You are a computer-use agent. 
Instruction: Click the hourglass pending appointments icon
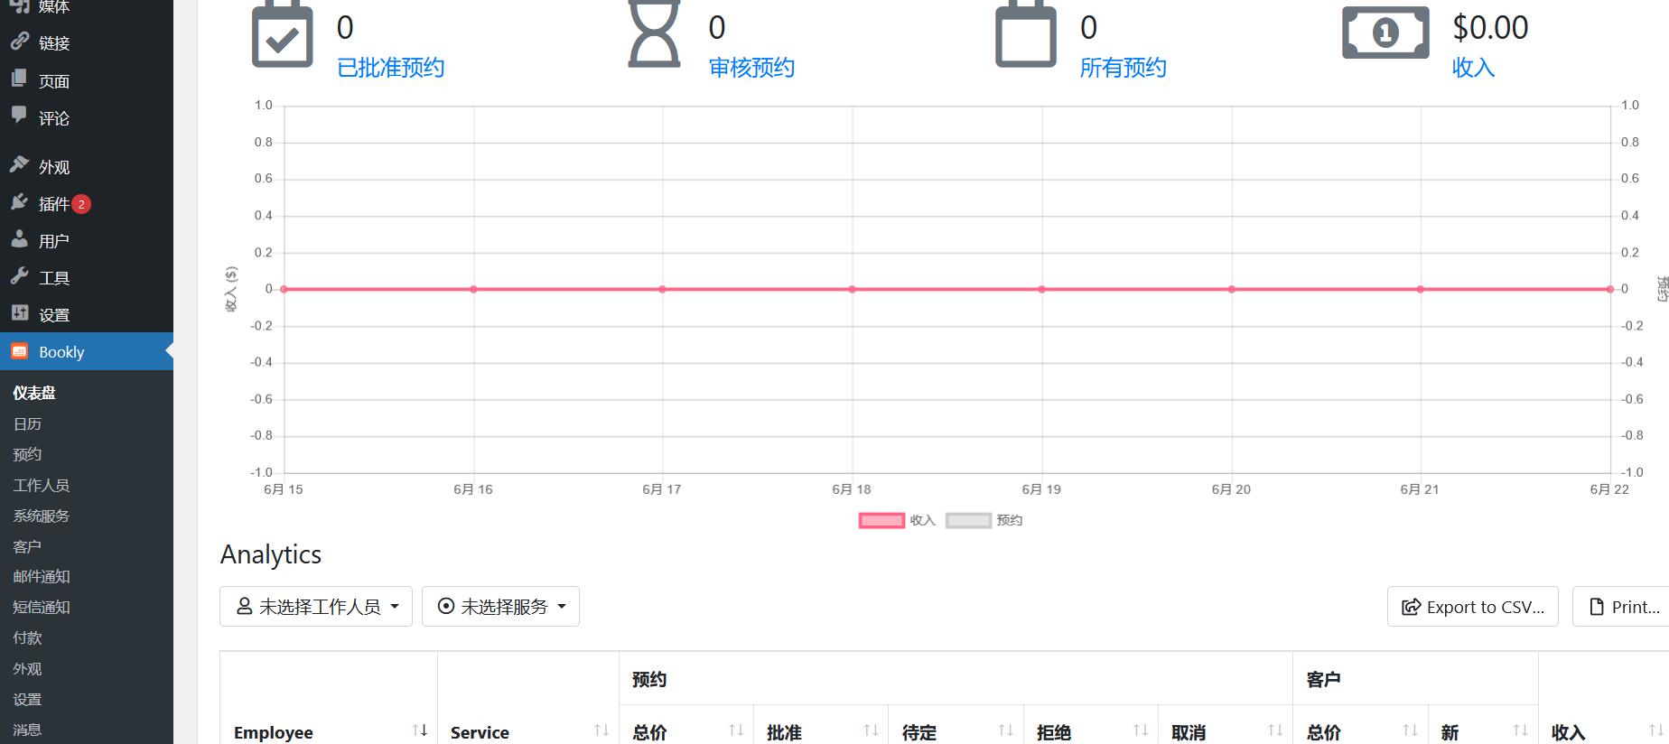click(654, 36)
